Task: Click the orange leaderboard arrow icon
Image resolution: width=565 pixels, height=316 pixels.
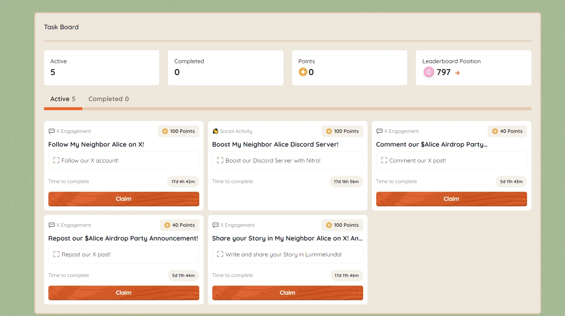Action: pos(457,73)
